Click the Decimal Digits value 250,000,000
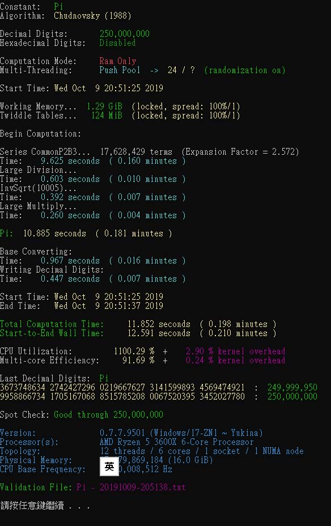 (125, 33)
